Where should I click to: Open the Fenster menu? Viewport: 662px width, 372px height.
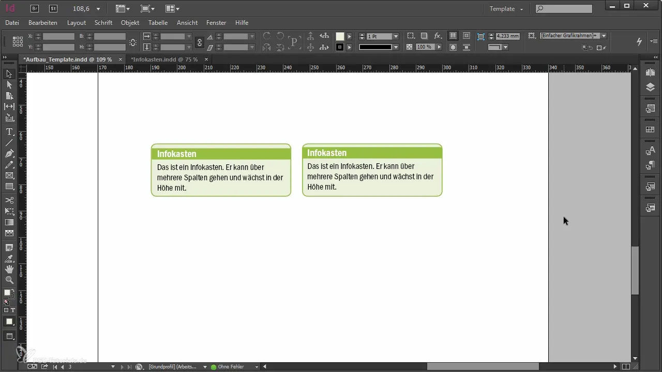[216, 23]
